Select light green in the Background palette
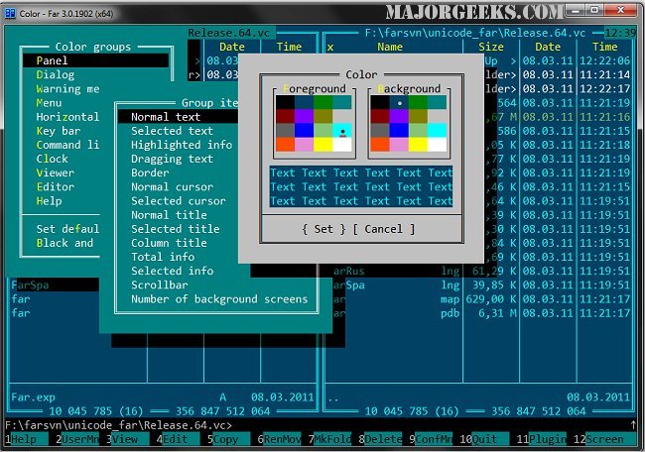Viewport: 645px width, 452px height. pyautogui.click(x=418, y=130)
